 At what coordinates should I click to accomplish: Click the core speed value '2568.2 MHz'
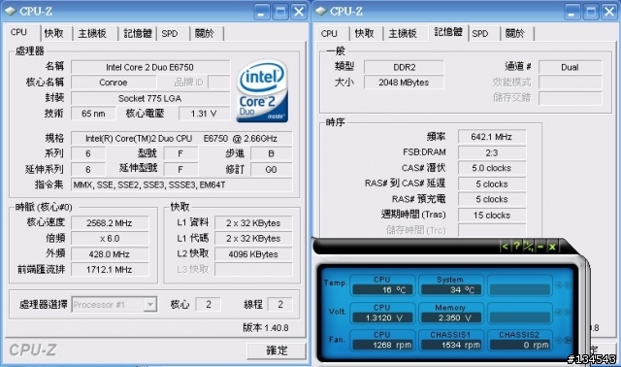coord(110,222)
